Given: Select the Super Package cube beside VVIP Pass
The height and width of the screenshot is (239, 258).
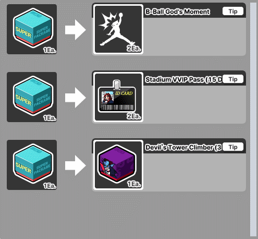Looking at the screenshot, I should pos(32,97).
